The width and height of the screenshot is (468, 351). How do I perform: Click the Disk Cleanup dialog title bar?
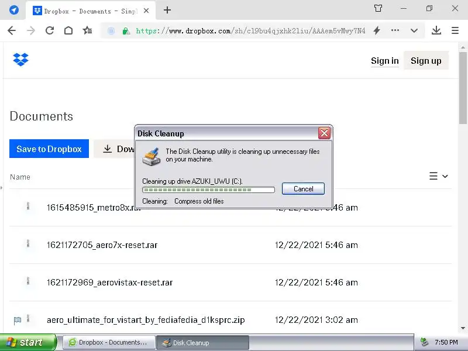227,133
